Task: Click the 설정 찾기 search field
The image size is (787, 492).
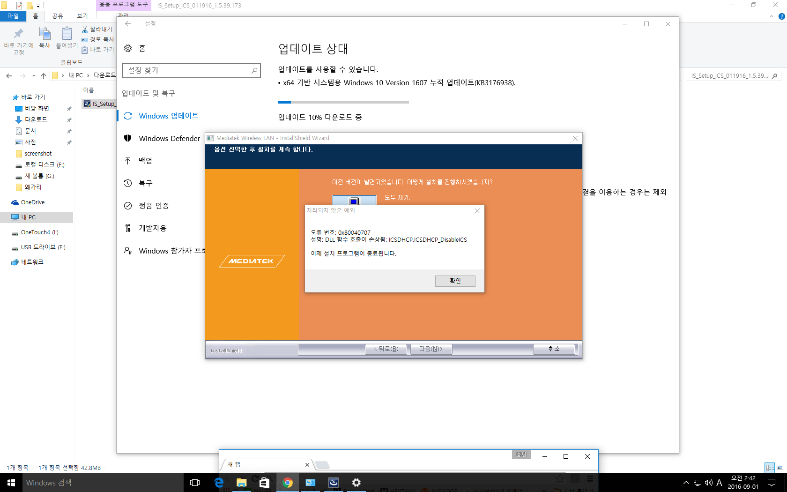Action: tap(191, 70)
